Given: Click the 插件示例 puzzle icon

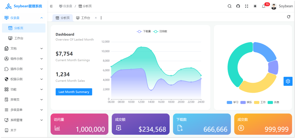Looking at the screenshot, I should (6, 69).
